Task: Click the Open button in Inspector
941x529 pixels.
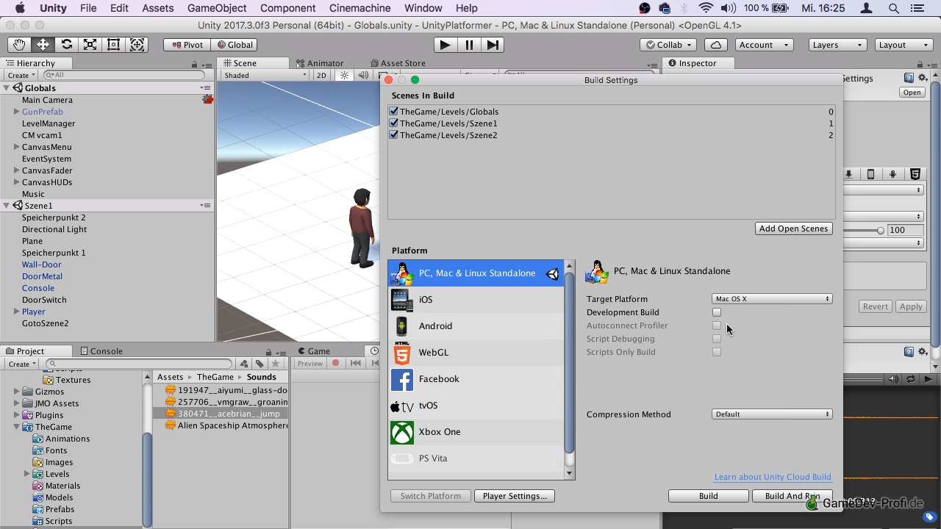Action: [x=912, y=93]
